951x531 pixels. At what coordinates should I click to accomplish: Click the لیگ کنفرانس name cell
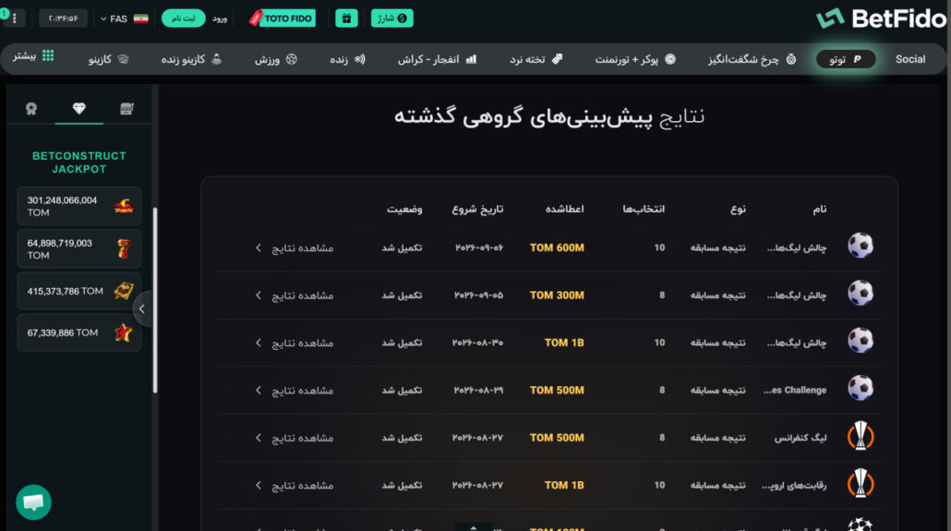[x=801, y=438]
